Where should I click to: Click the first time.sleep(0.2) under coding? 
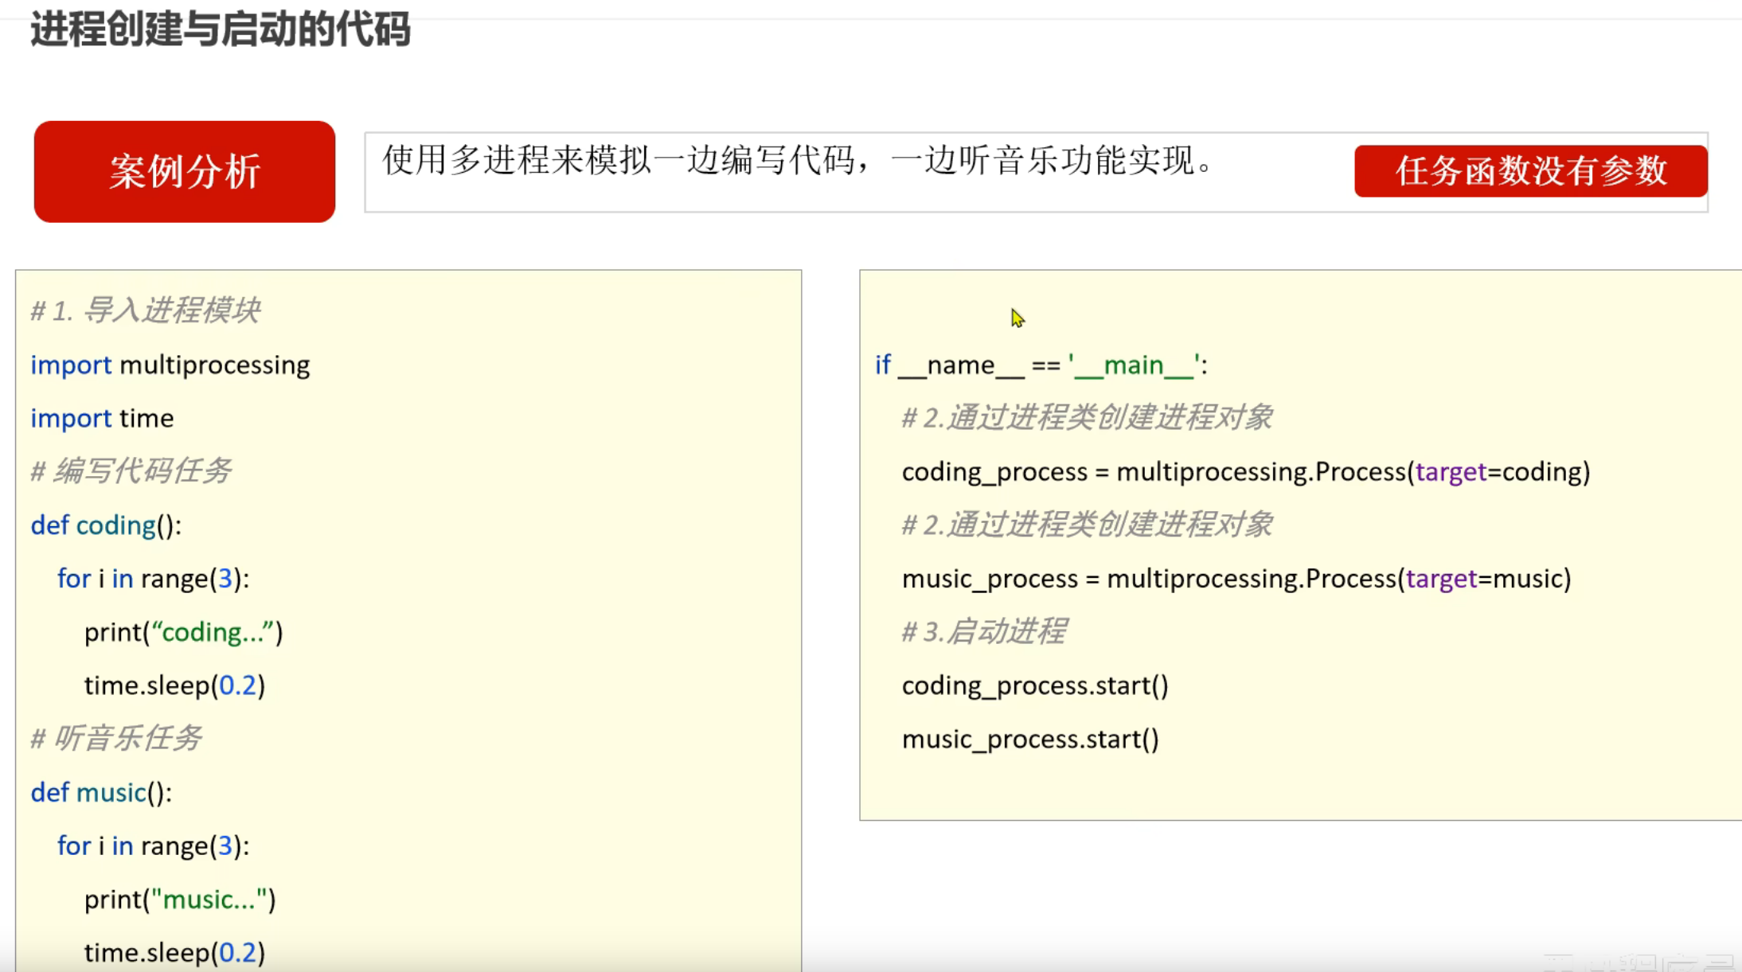(x=174, y=685)
